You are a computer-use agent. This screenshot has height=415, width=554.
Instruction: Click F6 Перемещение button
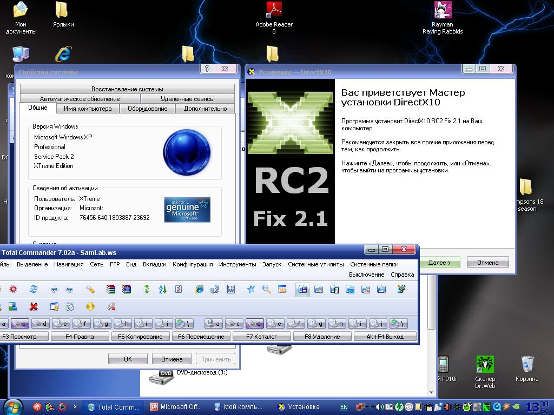click(201, 337)
